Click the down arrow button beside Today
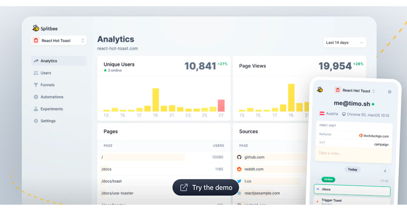The width and height of the screenshot is (407, 212). (385, 171)
